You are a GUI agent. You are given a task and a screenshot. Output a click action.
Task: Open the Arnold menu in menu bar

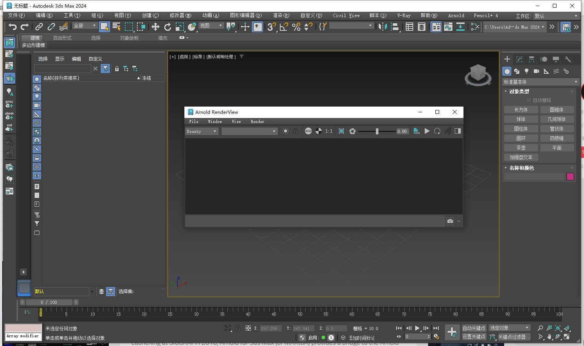(x=456, y=16)
